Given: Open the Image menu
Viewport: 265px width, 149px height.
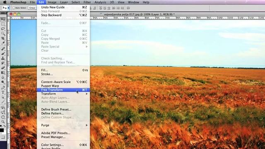Looking at the screenshot, I should [52, 2].
